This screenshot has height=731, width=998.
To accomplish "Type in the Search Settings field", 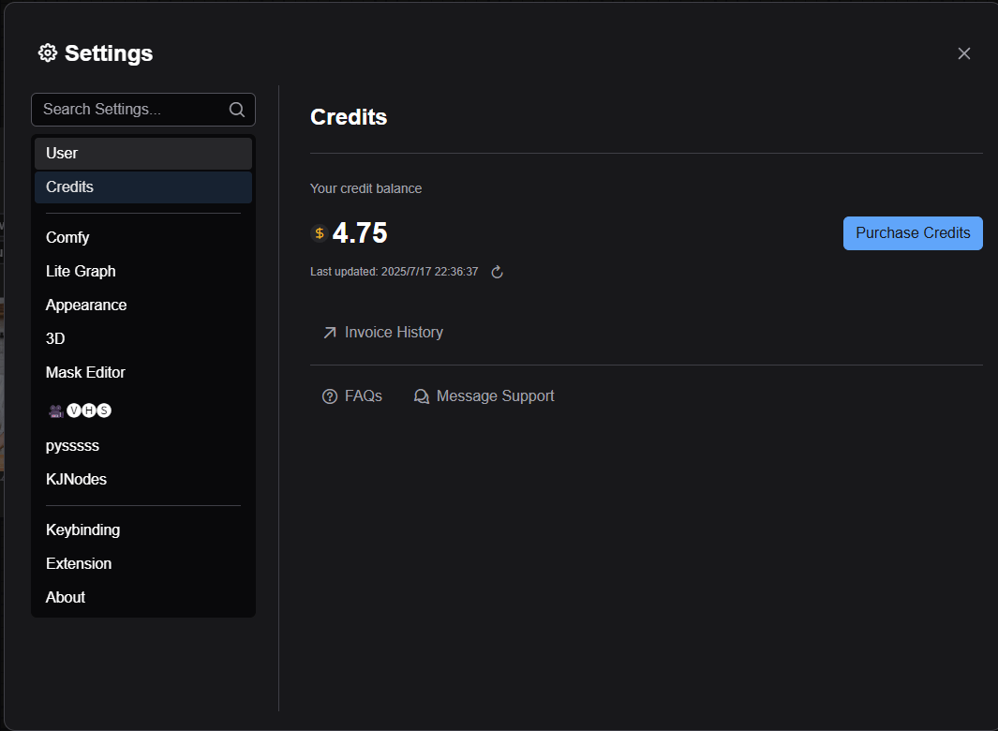I will click(131, 110).
